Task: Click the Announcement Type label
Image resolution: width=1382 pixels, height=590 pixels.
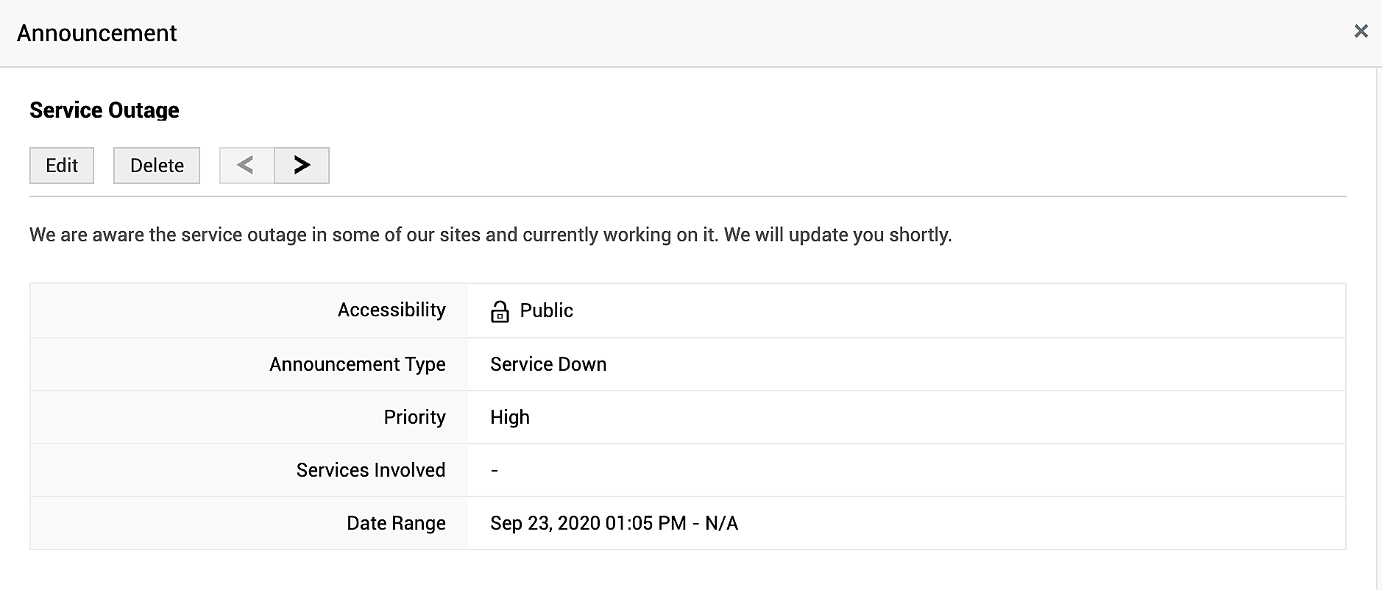Action: (357, 364)
